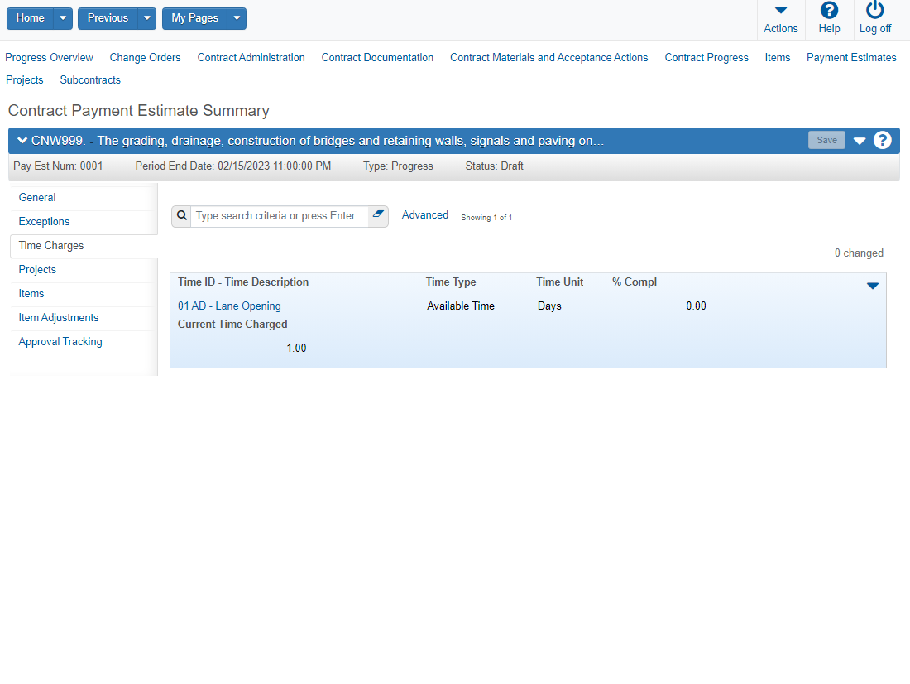Open Subcontracts menu link

point(90,79)
